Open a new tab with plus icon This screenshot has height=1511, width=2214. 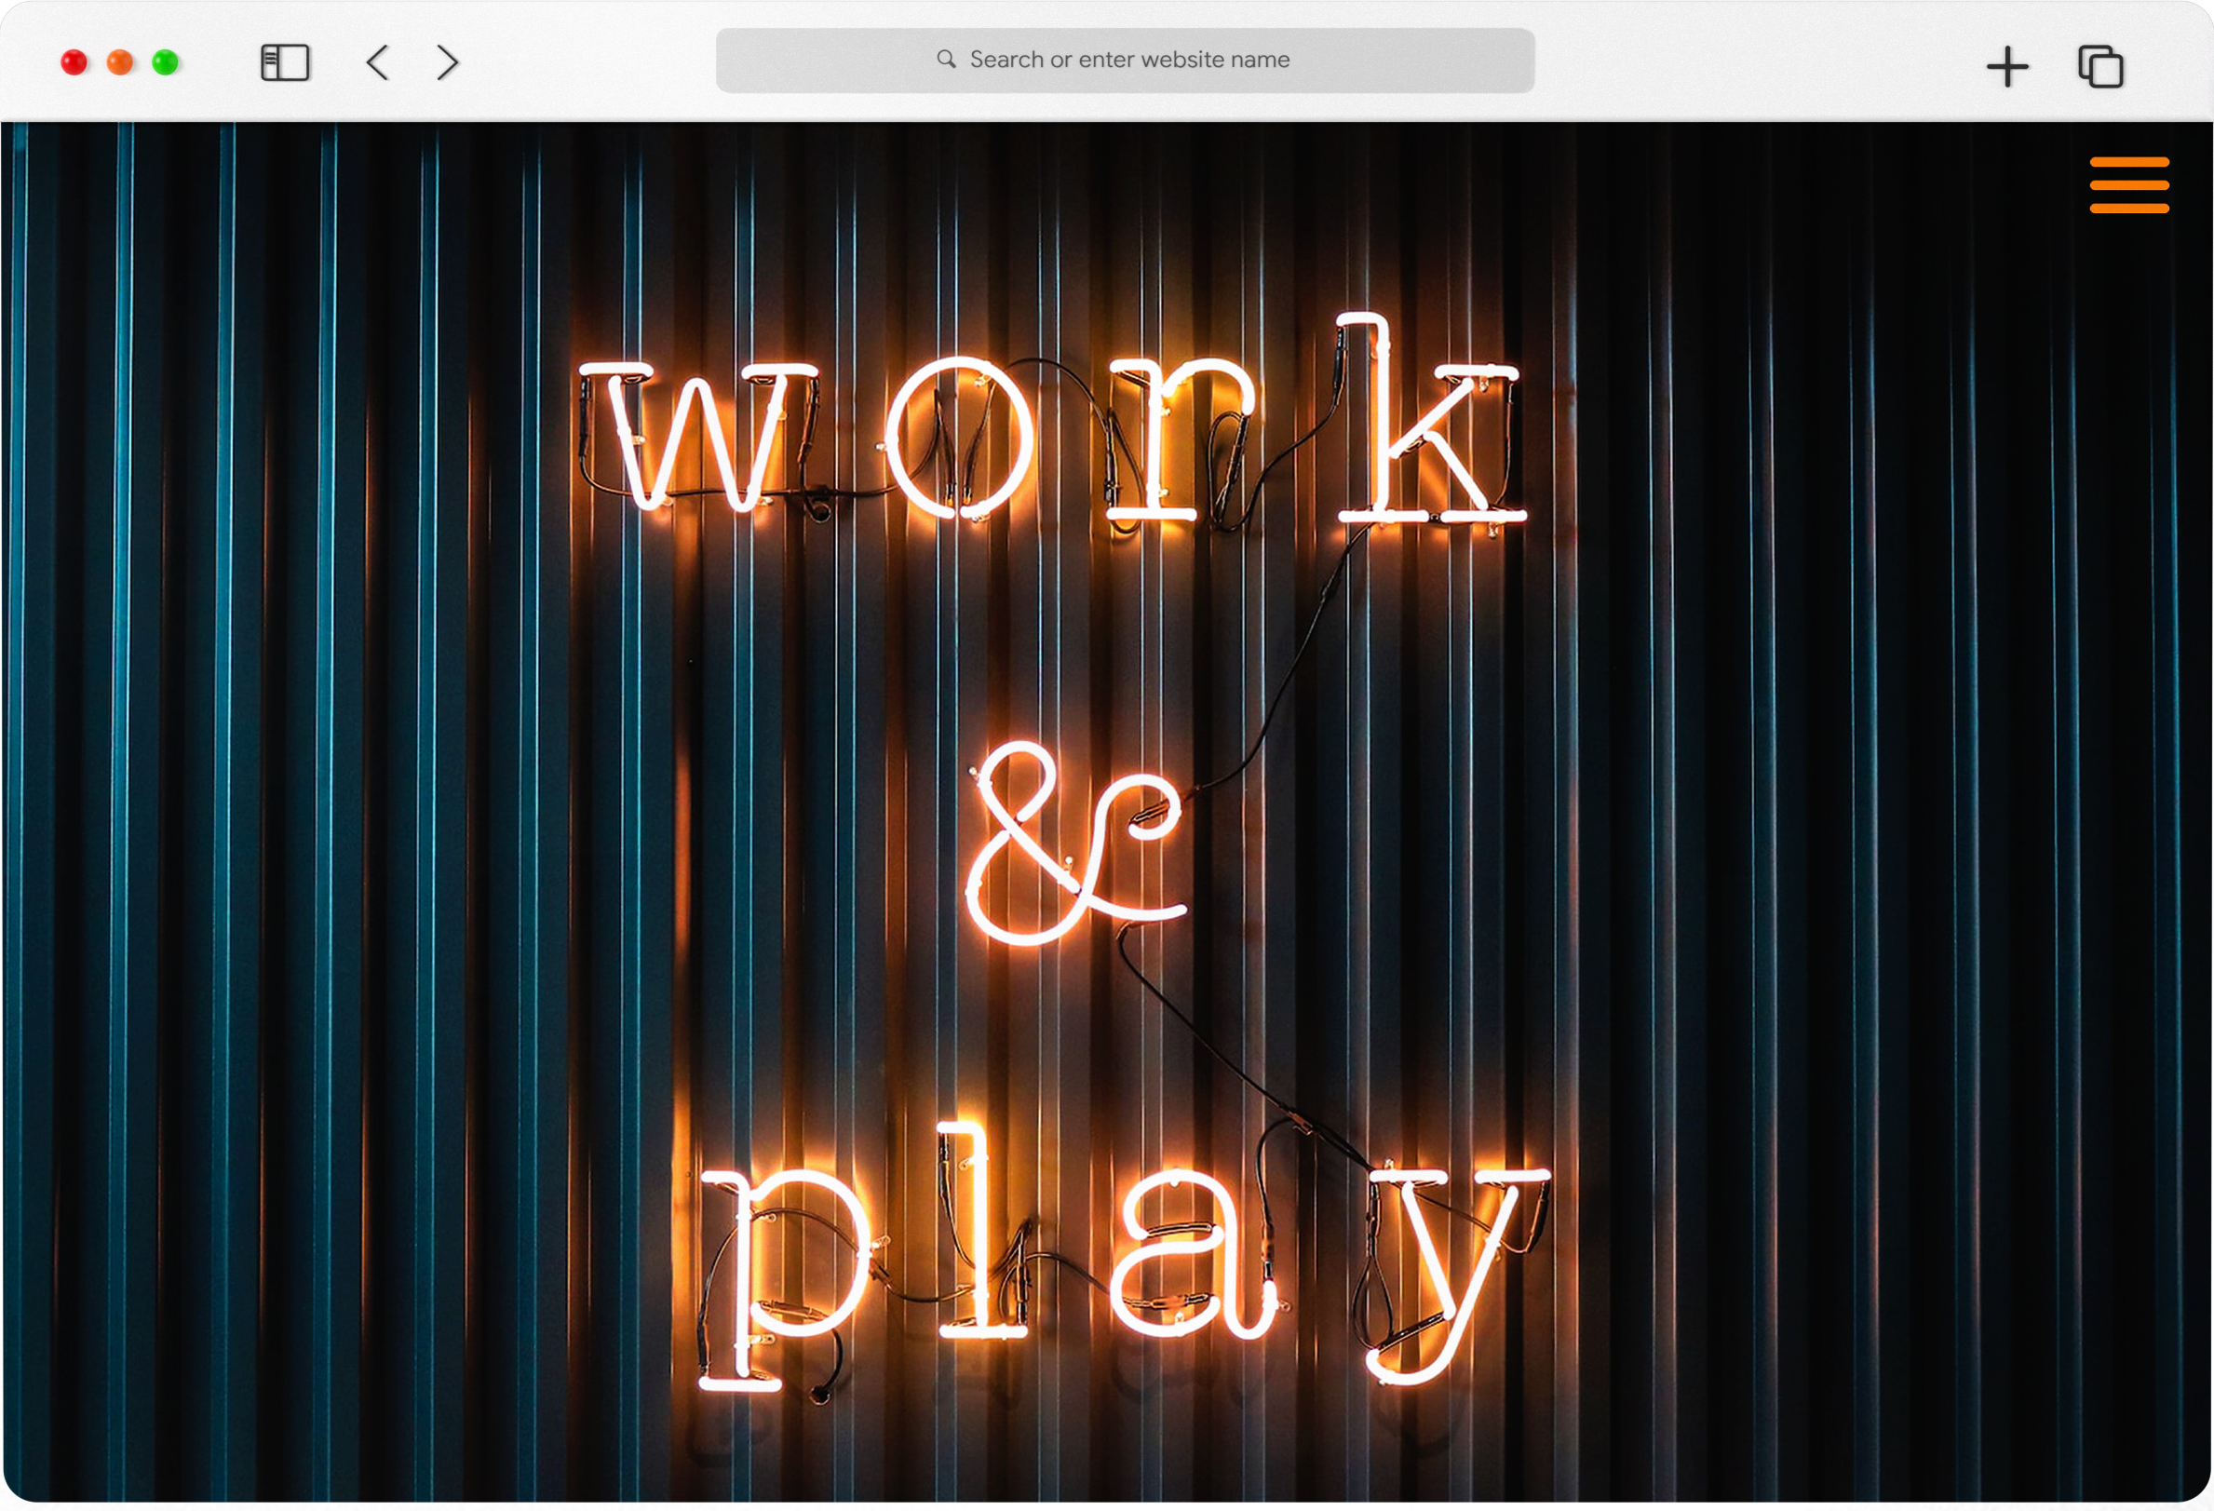pyautogui.click(x=2007, y=67)
